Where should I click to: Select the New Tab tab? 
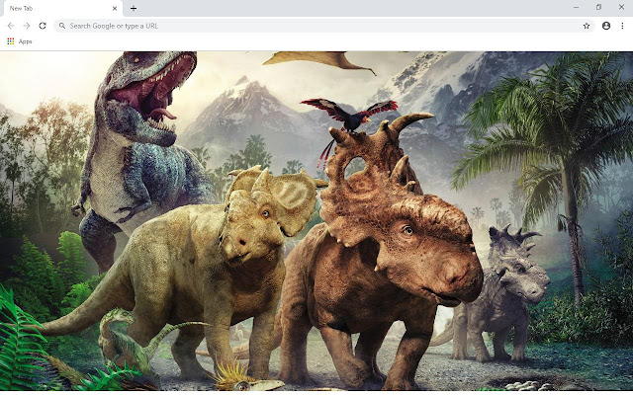pyautogui.click(x=62, y=8)
